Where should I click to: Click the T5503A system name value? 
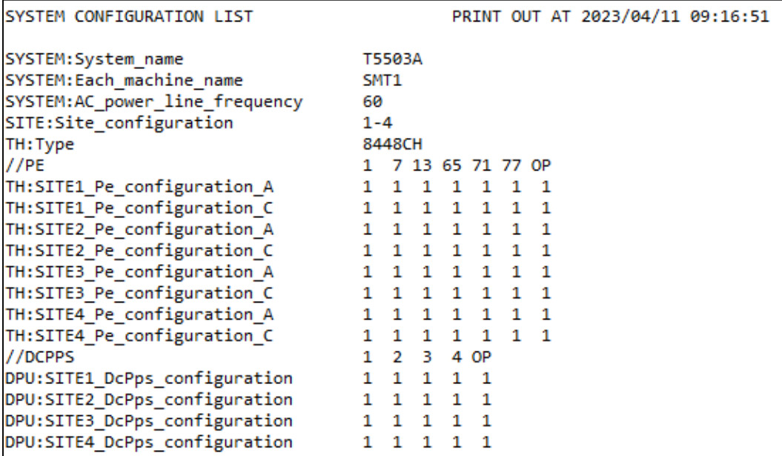point(388,59)
